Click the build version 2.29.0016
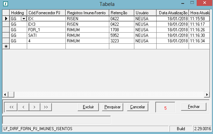213x134 pixels. (x=203, y=128)
